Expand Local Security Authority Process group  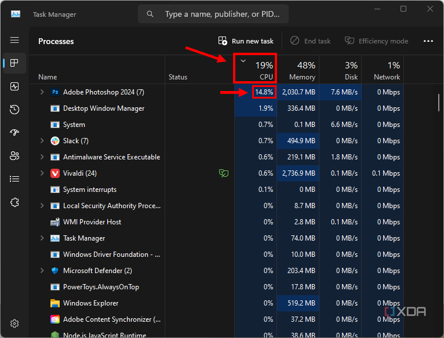point(42,206)
